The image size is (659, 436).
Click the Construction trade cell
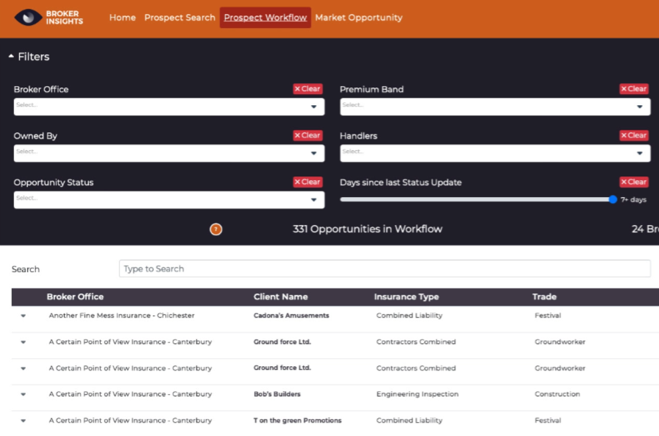click(558, 394)
